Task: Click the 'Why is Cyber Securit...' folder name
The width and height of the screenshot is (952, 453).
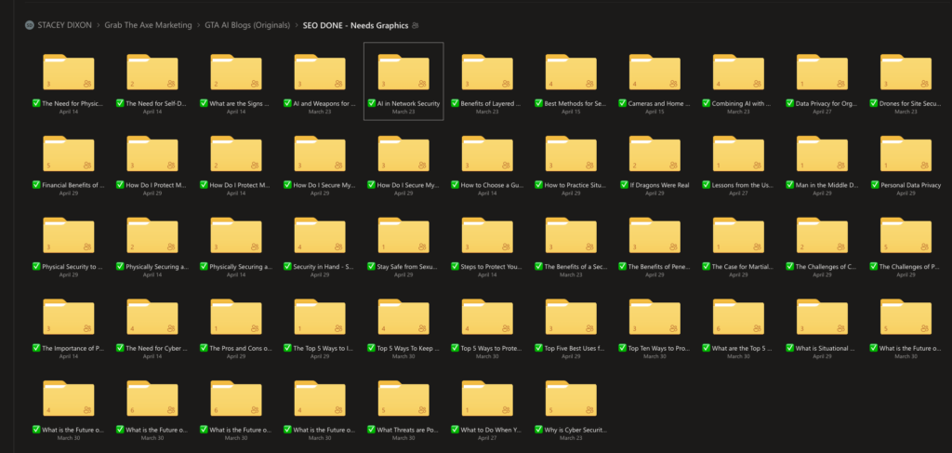Action: pos(575,430)
